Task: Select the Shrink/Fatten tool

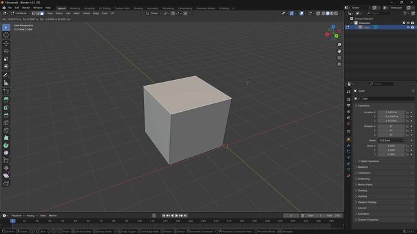Action: (x=6, y=168)
